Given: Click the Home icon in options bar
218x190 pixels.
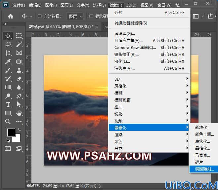Looking at the screenshot, I should [x=11, y=16].
